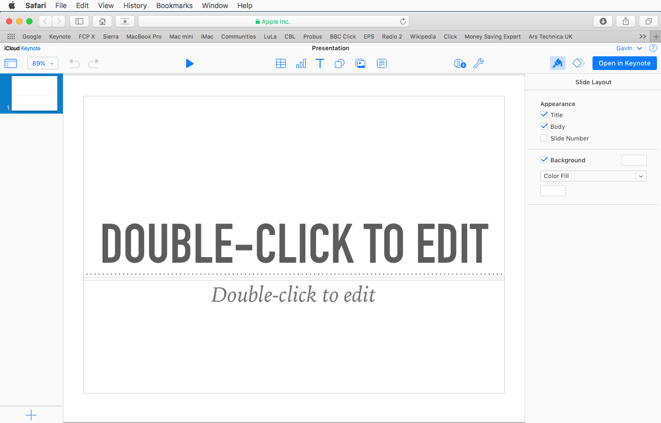Show the Safari sidebar
Screen dimensions: 661x423
(79, 21)
